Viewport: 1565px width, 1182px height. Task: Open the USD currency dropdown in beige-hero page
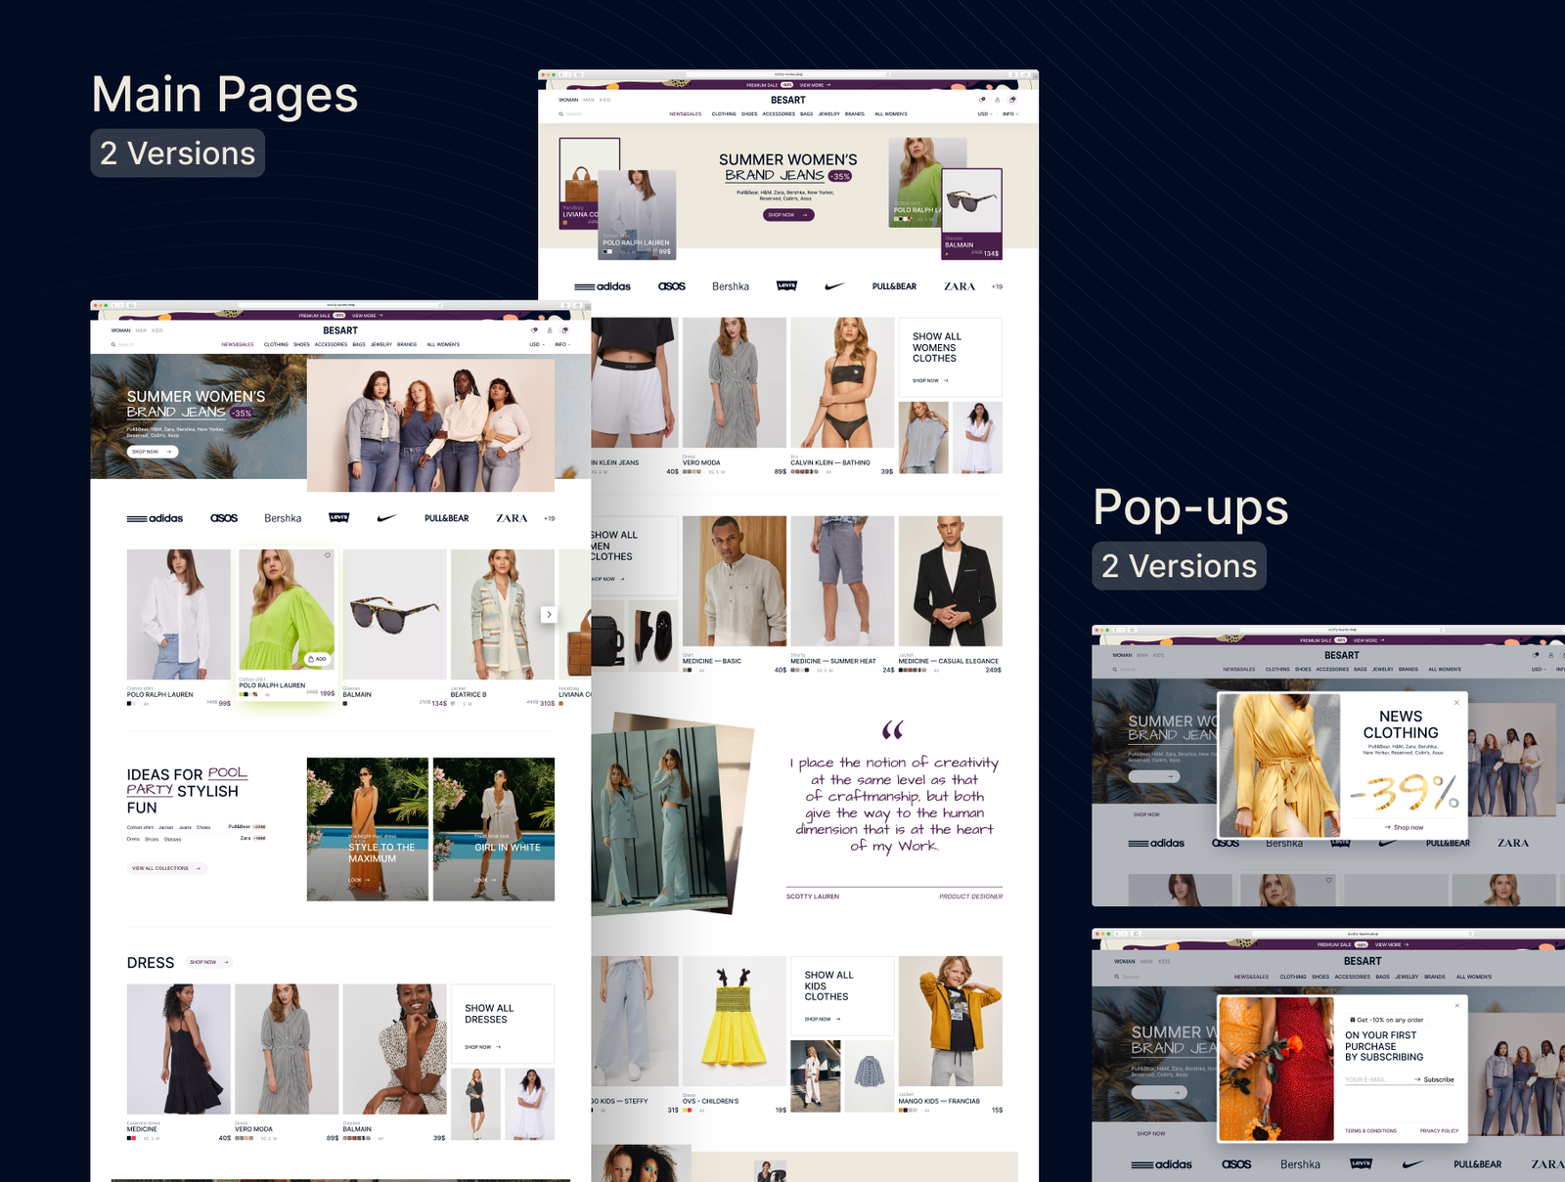tap(984, 113)
